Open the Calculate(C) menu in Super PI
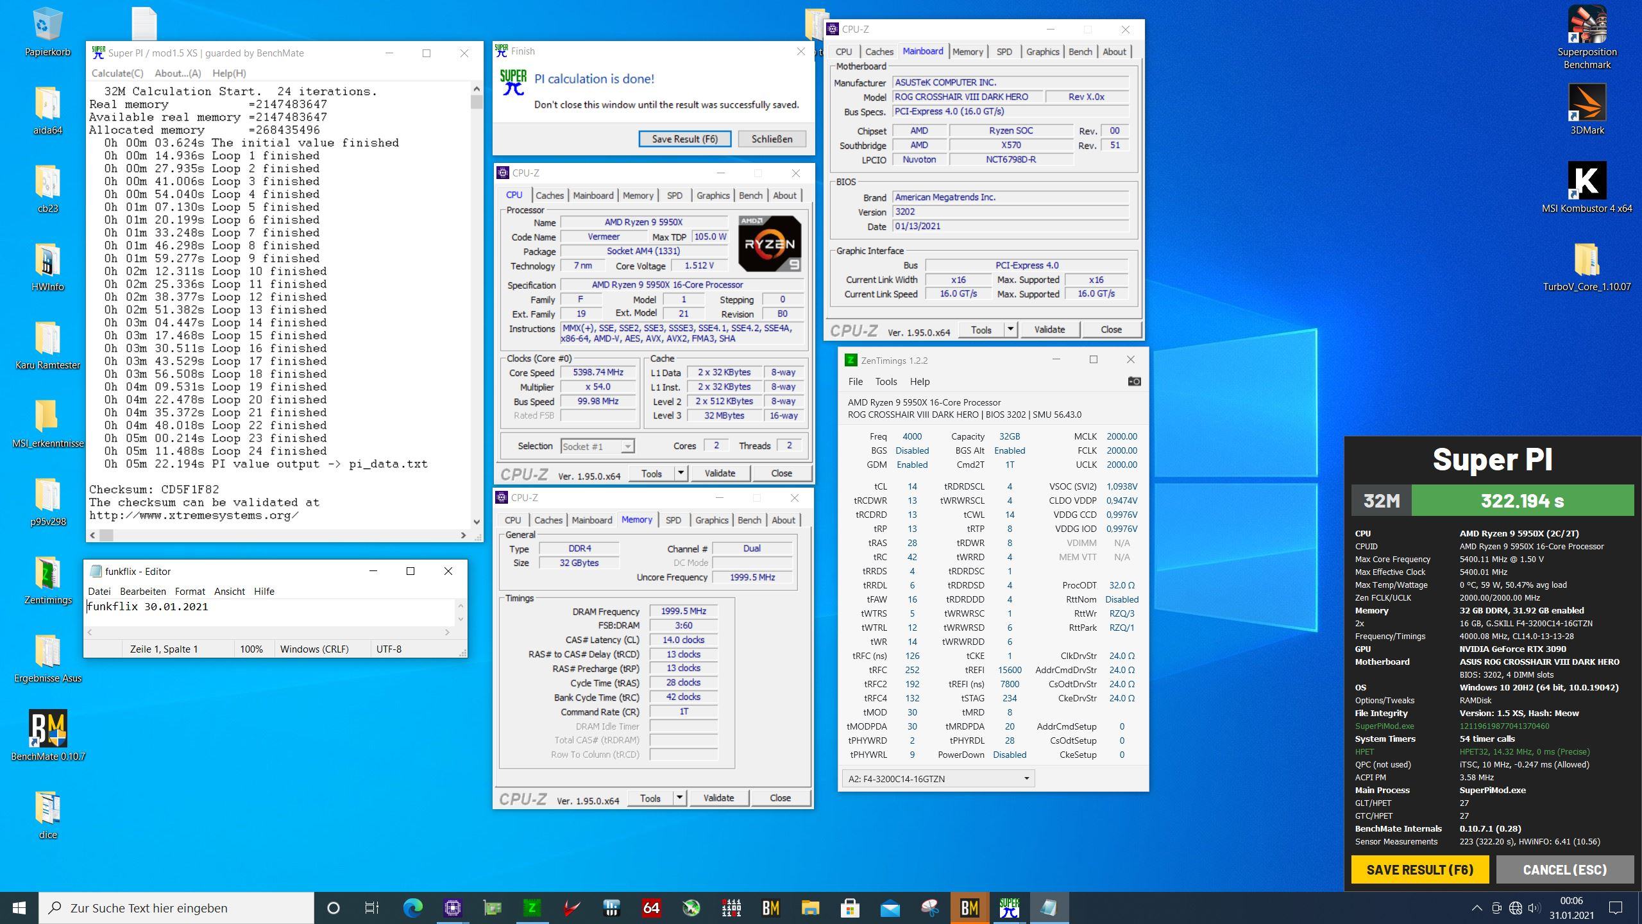This screenshot has width=1642, height=924. coord(117,73)
